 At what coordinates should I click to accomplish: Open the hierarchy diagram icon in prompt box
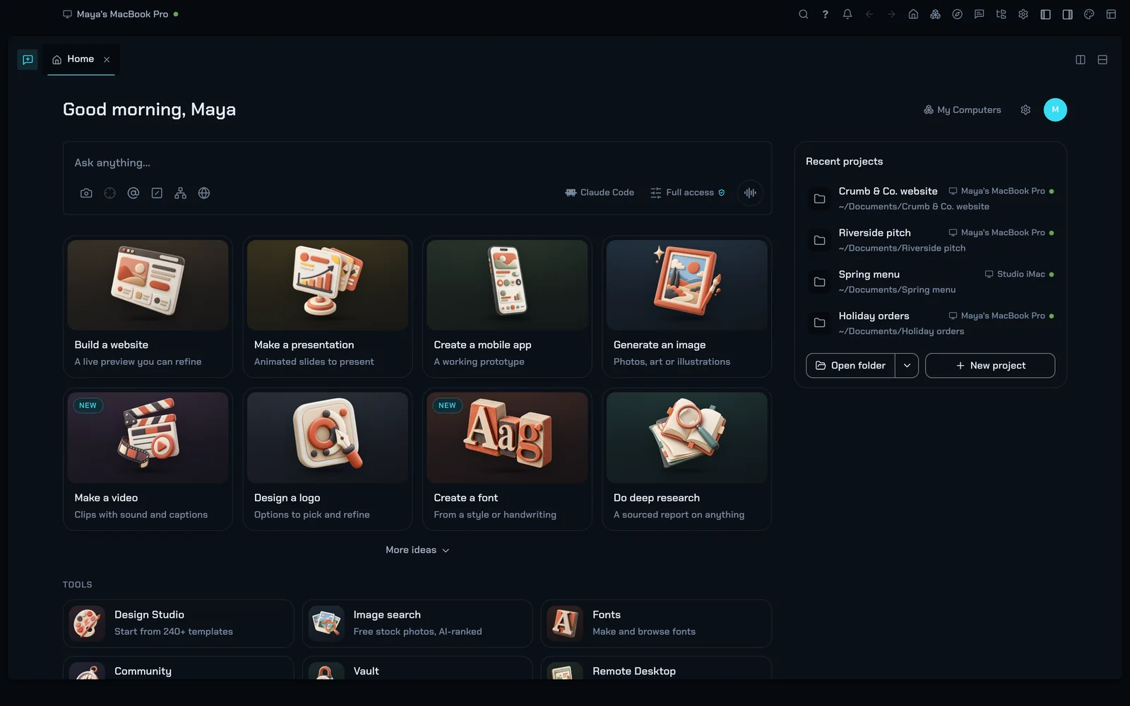pos(180,193)
